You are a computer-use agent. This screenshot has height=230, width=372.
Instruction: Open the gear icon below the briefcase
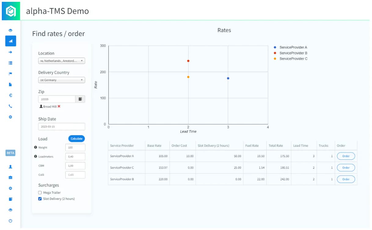coord(10,188)
